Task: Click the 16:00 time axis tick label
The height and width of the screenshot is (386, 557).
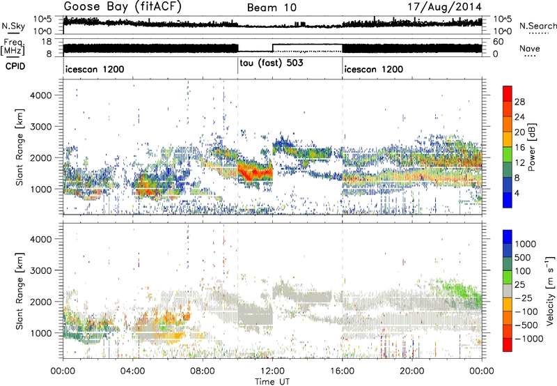Action: tap(342, 371)
